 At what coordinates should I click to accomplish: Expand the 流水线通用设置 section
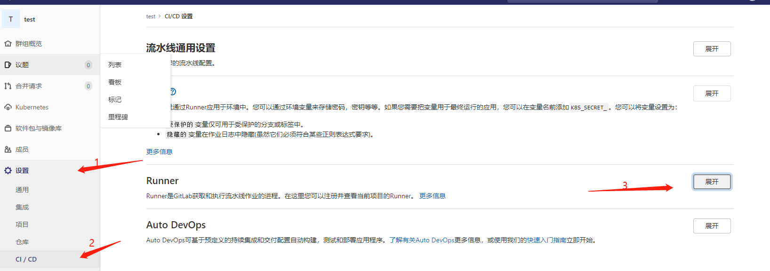pos(712,49)
